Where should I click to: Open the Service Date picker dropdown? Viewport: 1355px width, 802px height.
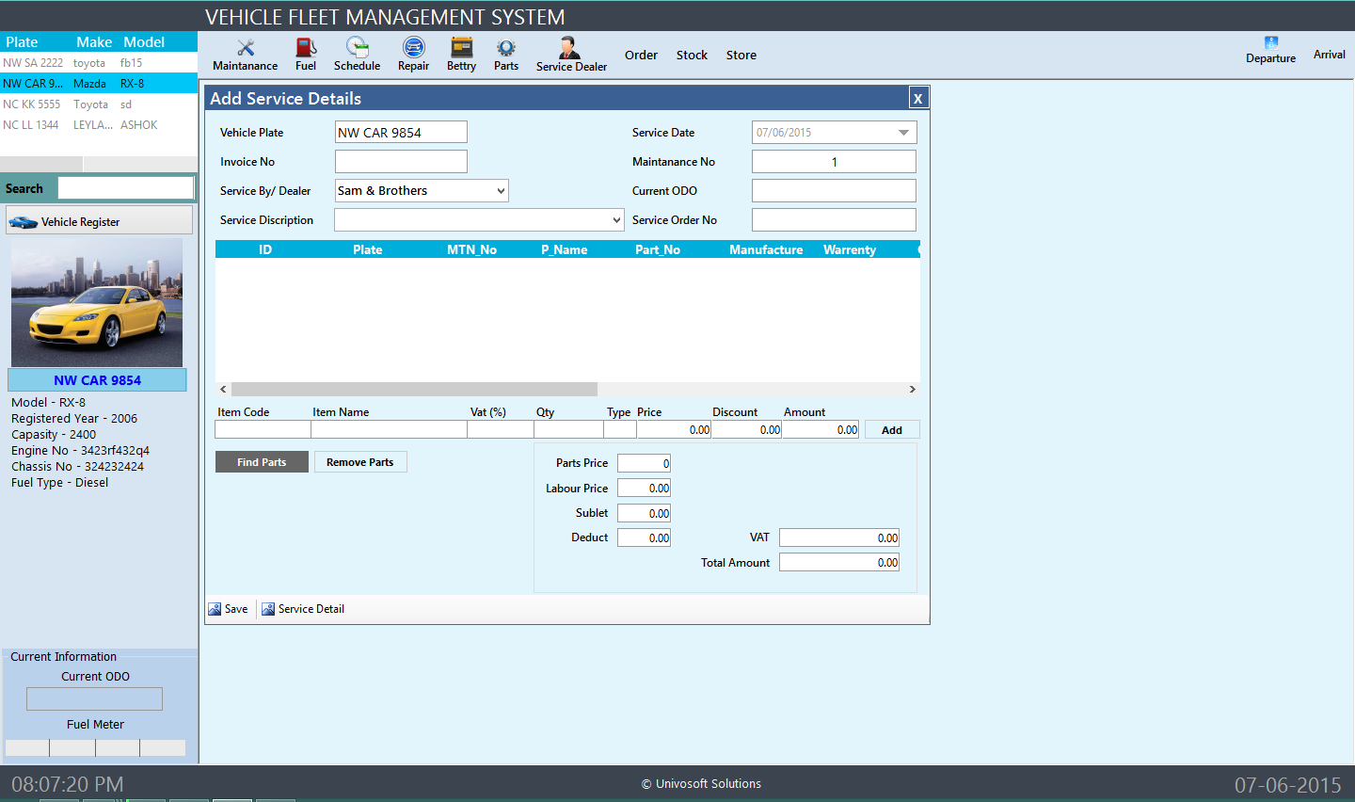click(x=903, y=133)
